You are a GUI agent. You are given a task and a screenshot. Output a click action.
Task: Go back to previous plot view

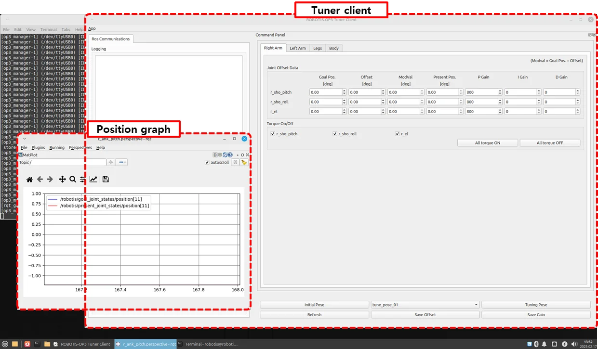coord(40,179)
